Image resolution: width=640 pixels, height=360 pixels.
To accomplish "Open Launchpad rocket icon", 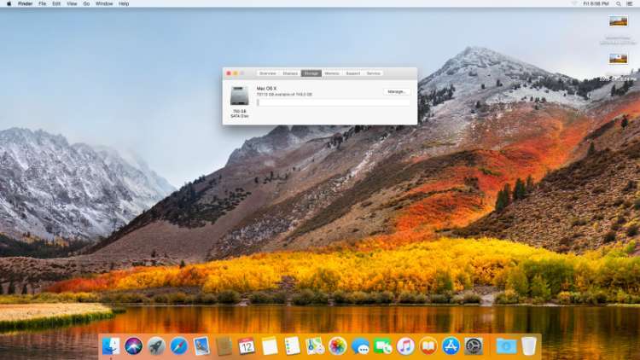I will coord(156,345).
